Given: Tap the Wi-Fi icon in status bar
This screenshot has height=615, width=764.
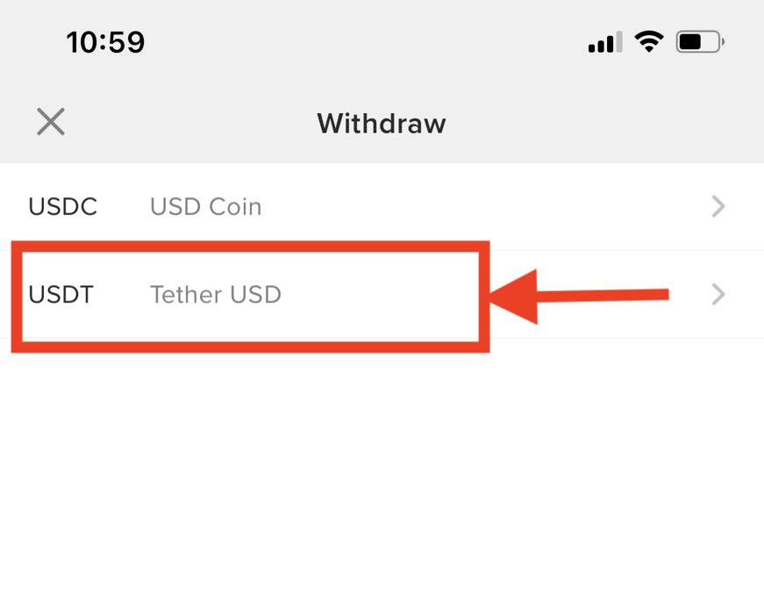Looking at the screenshot, I should pos(646,40).
